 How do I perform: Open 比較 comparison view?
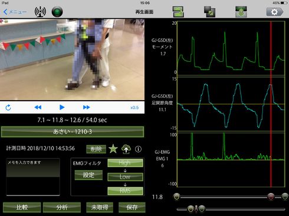click(x=22, y=207)
